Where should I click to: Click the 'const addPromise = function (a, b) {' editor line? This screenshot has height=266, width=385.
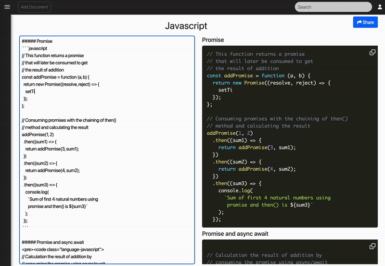[x=55, y=77]
